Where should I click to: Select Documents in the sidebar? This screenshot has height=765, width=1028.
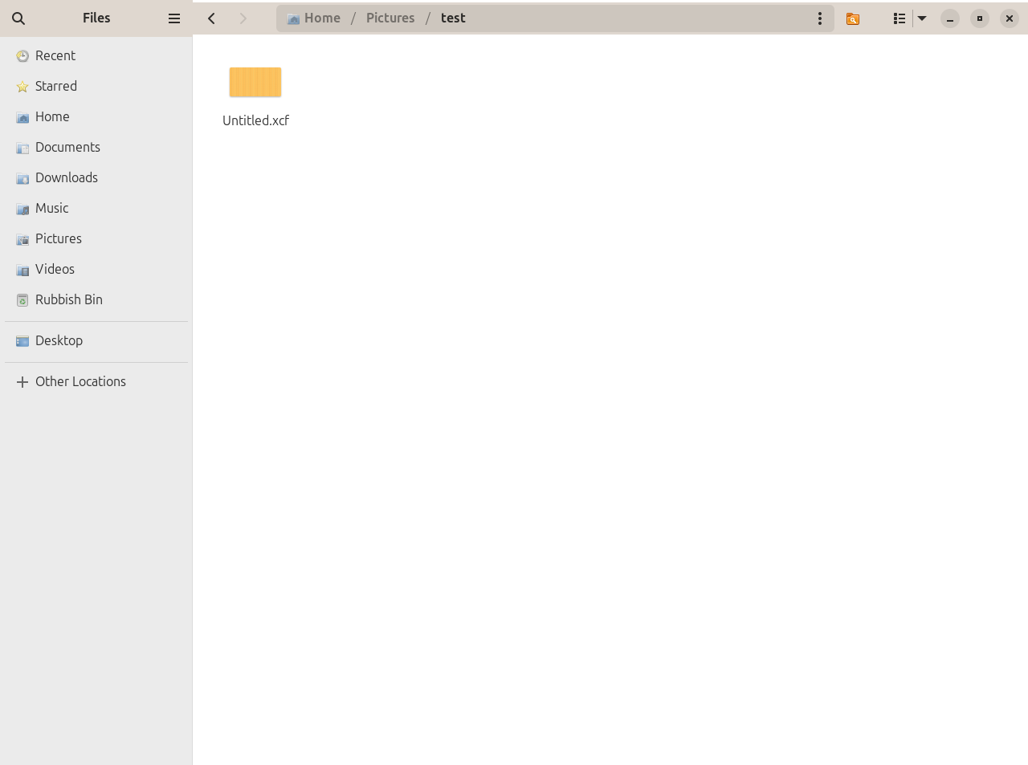[x=67, y=147]
